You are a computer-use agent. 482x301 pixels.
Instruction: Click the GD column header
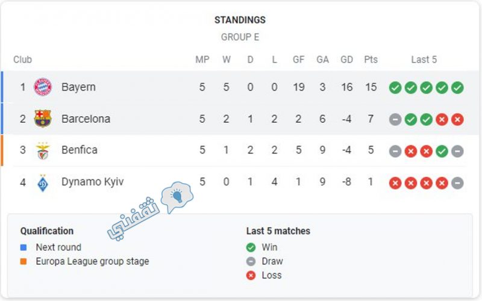(347, 59)
